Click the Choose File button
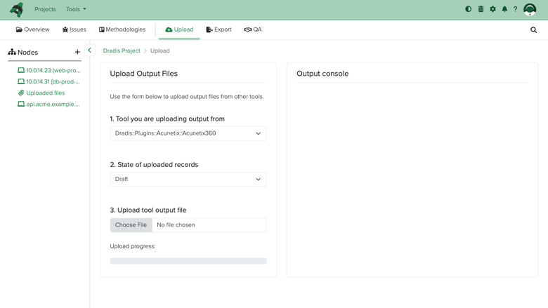 (131, 225)
